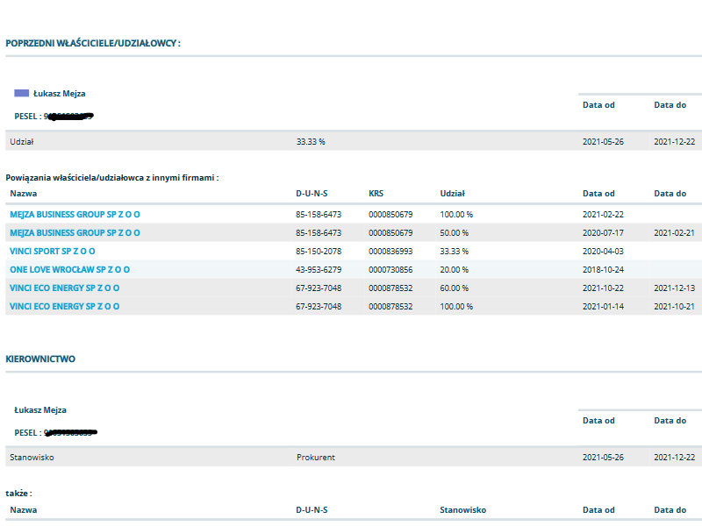Click the end date 2021-12-13
Screen dimensions: 702x526
pyautogui.click(x=674, y=288)
